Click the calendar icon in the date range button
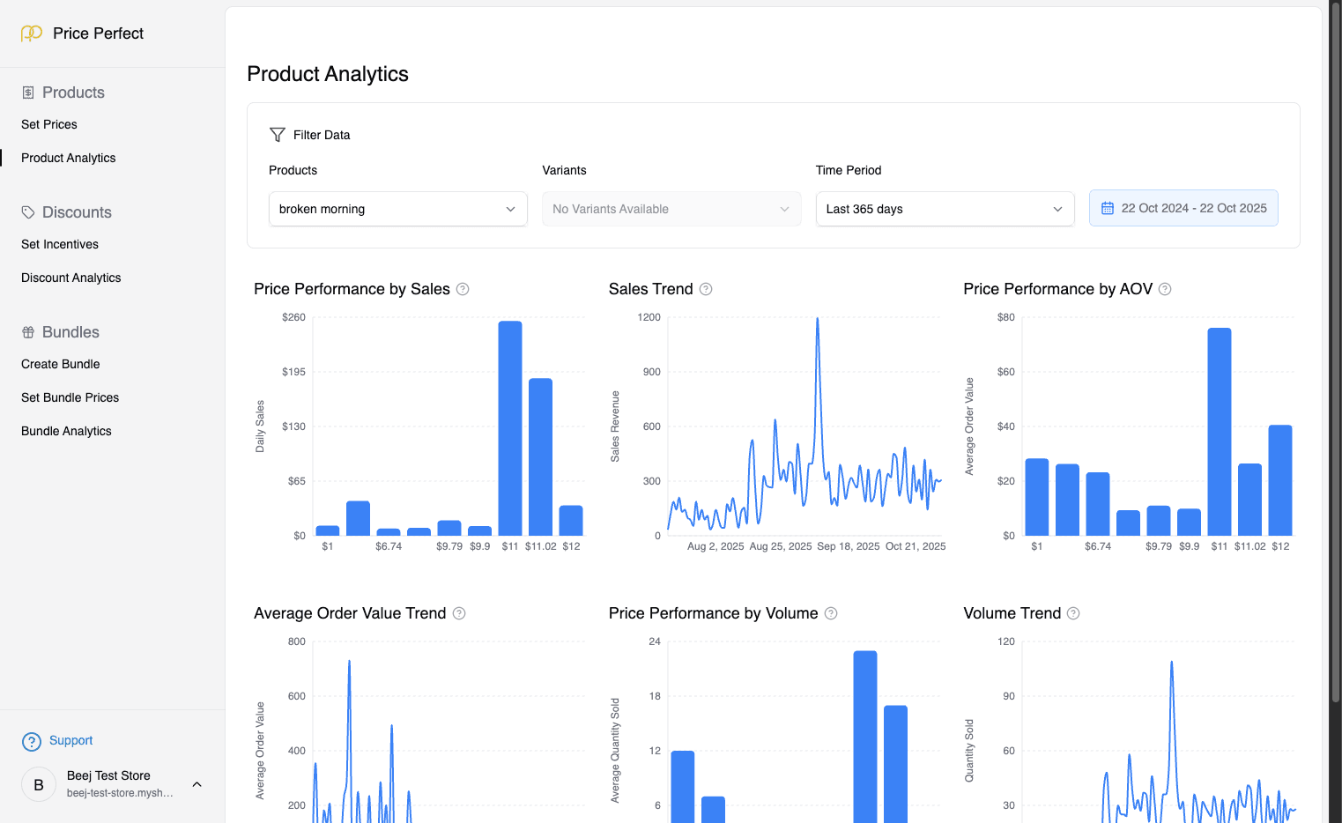Screen dimensions: 1342x823 click(x=1108, y=207)
